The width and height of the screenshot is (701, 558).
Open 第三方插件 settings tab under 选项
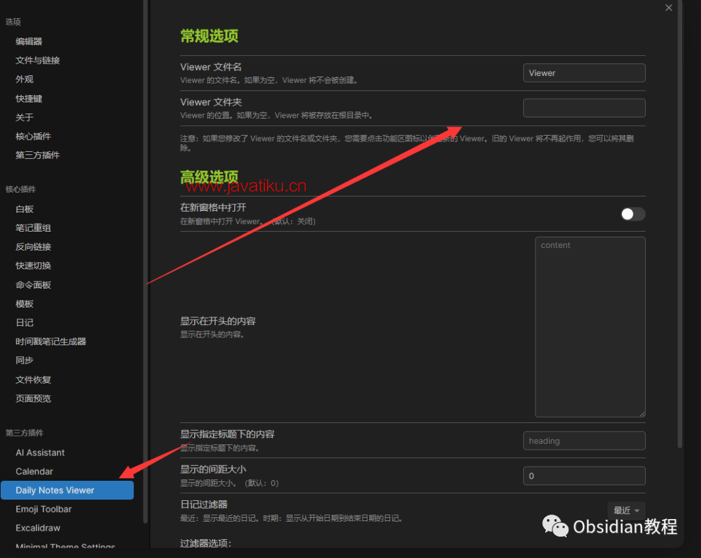(x=38, y=155)
